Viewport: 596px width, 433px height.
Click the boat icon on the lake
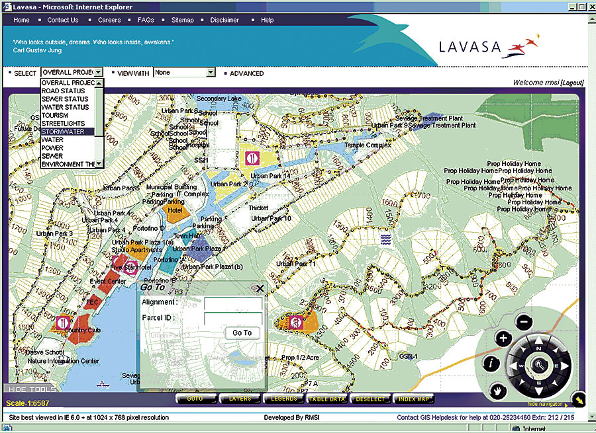coord(103,385)
